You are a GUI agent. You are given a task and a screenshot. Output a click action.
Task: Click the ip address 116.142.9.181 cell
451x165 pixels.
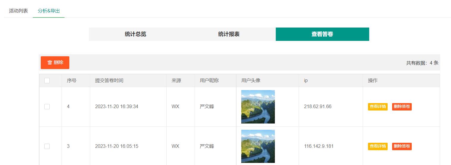pyautogui.click(x=319, y=146)
